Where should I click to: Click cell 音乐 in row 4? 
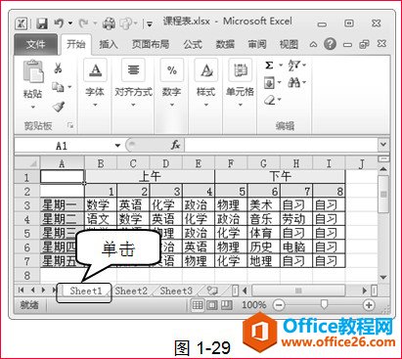tap(263, 219)
